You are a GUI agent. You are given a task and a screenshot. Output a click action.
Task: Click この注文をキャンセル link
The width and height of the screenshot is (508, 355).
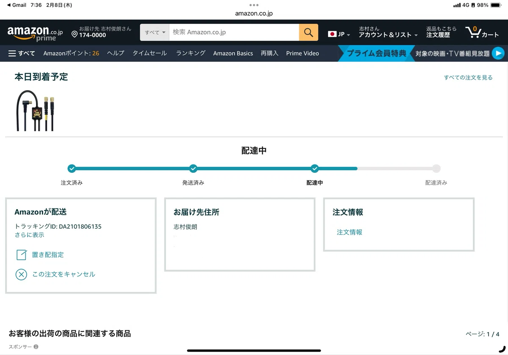[63, 275]
